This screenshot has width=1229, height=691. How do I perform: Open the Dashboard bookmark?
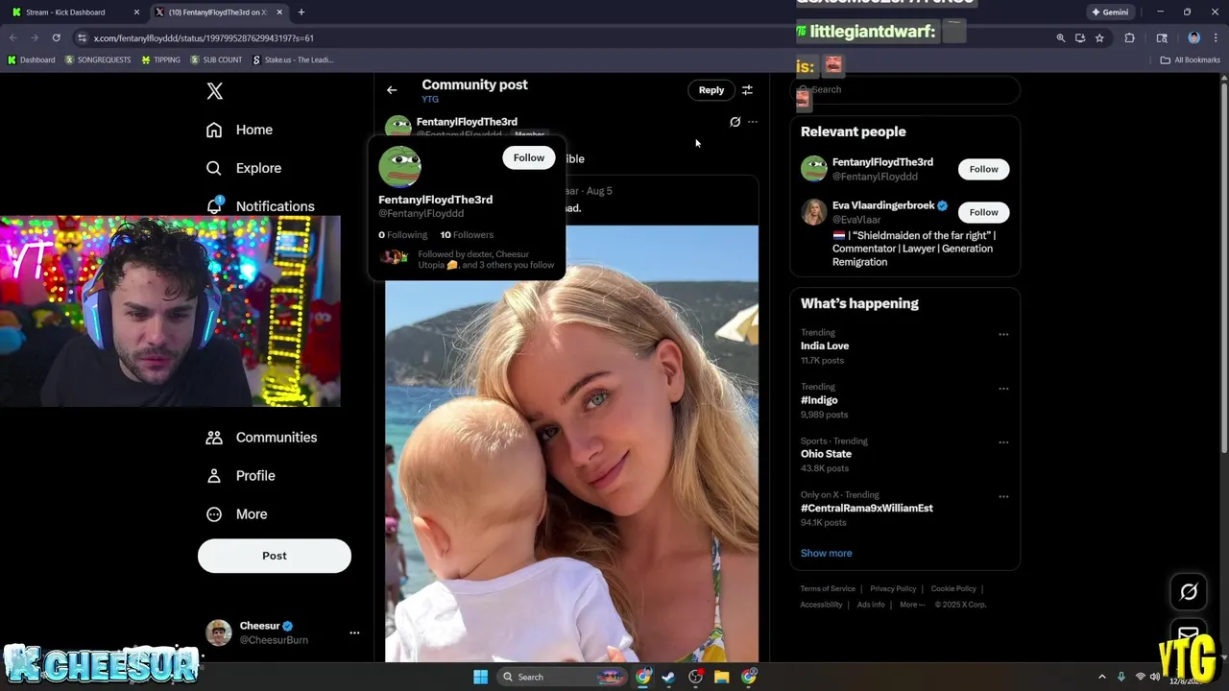point(32,60)
